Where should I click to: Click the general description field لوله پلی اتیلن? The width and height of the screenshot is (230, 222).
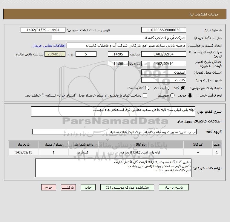pyautogui.click(x=113, y=111)
